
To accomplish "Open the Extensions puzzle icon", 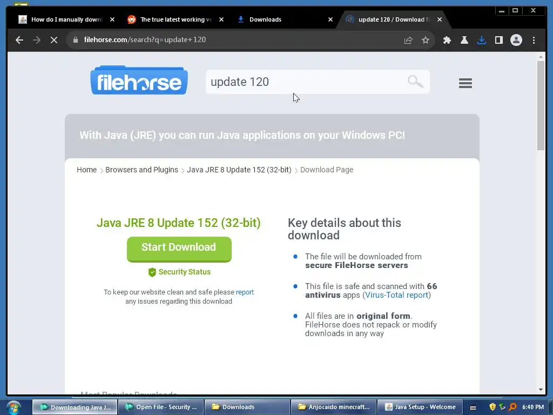I will 447,40.
